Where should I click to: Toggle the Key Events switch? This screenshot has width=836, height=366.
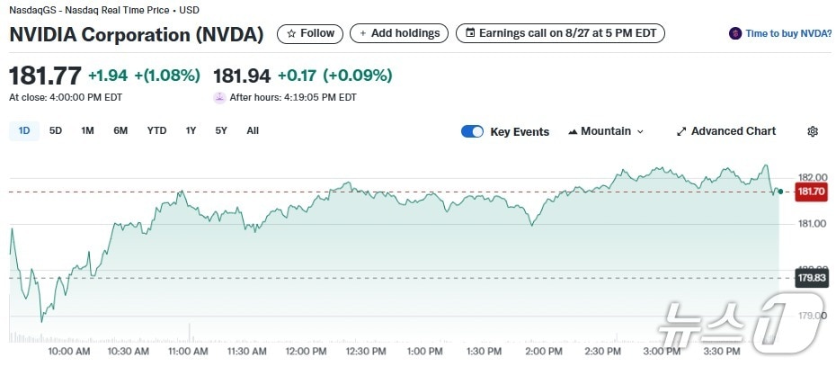[472, 131]
